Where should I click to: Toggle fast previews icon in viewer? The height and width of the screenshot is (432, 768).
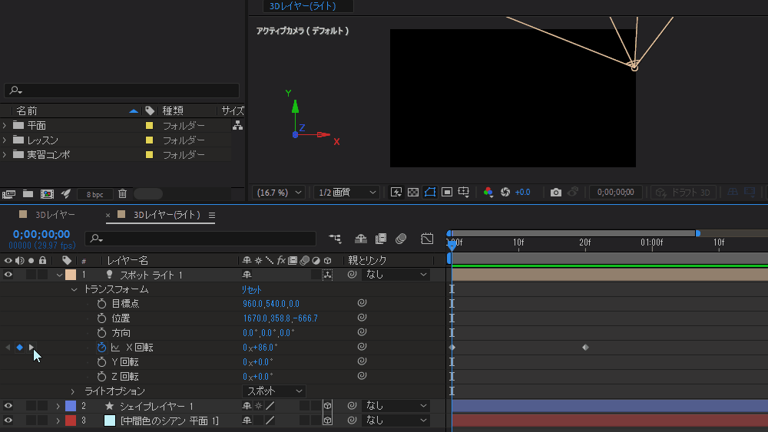click(x=396, y=193)
